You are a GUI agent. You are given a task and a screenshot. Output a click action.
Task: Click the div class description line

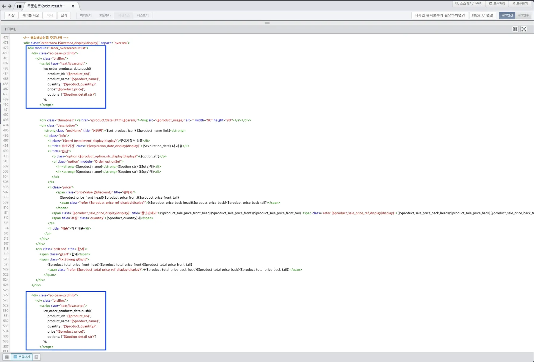[x=59, y=125]
